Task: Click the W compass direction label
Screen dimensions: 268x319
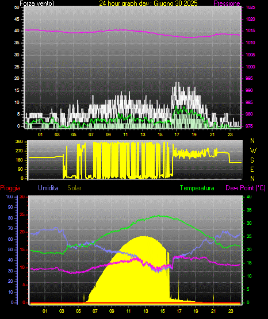Action: click(x=253, y=151)
